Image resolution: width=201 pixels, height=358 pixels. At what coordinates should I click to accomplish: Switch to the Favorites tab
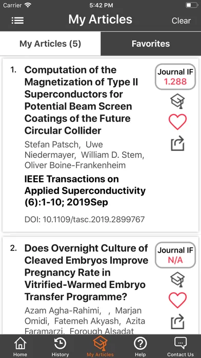(x=151, y=44)
